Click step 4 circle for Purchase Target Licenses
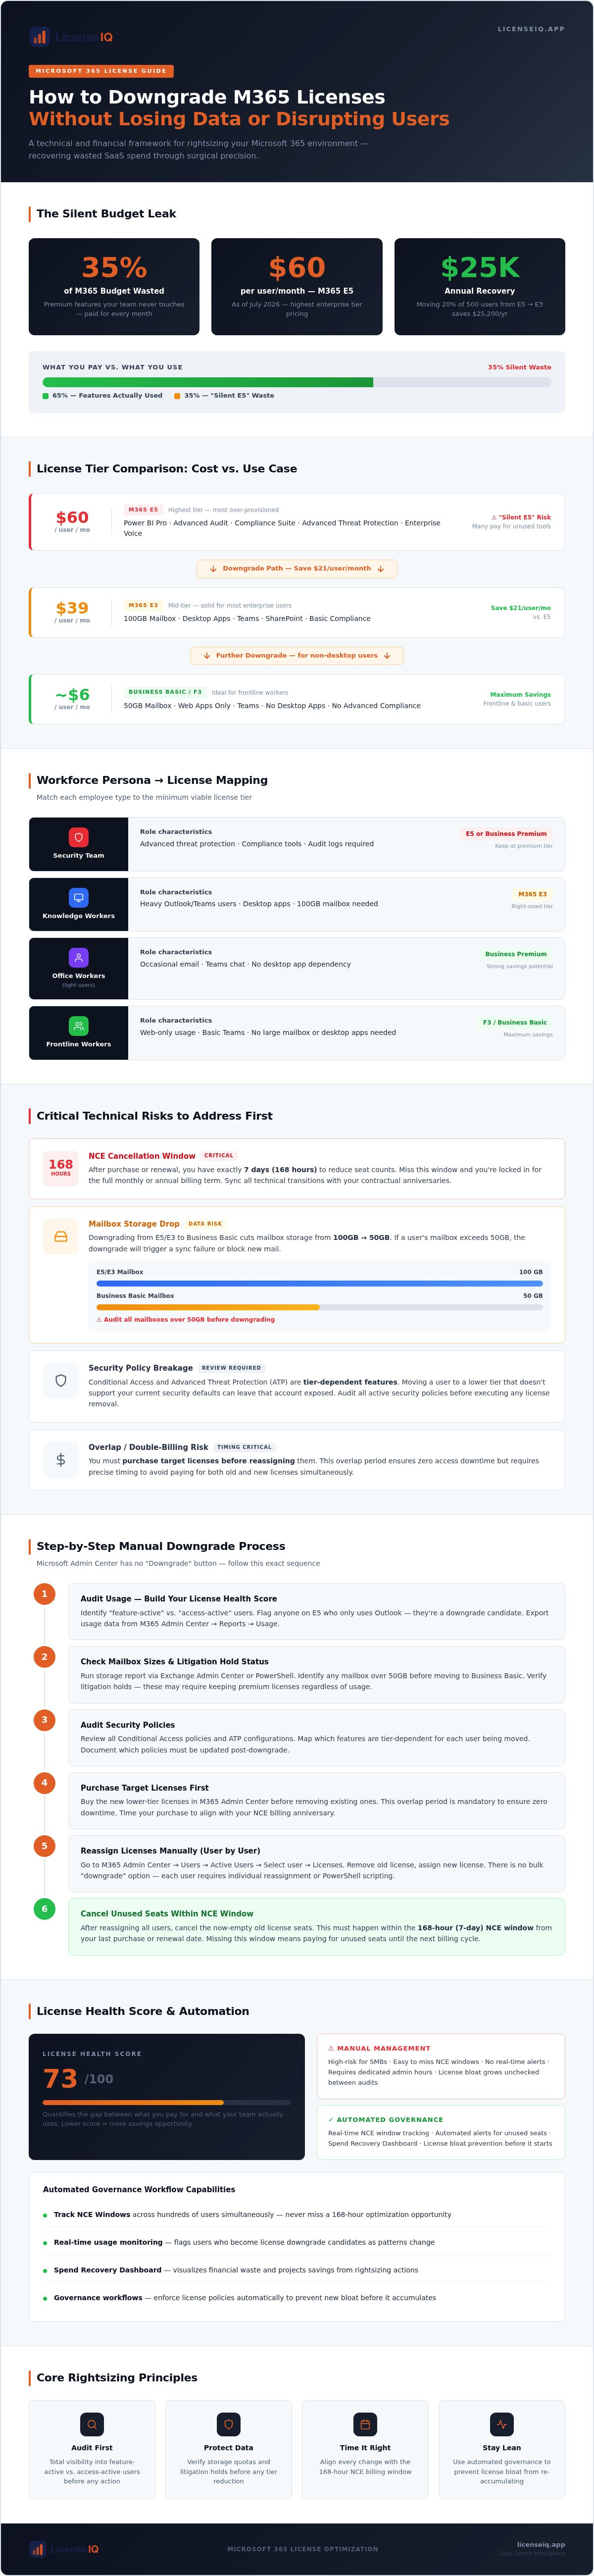594x2576 pixels. pos(44,1783)
